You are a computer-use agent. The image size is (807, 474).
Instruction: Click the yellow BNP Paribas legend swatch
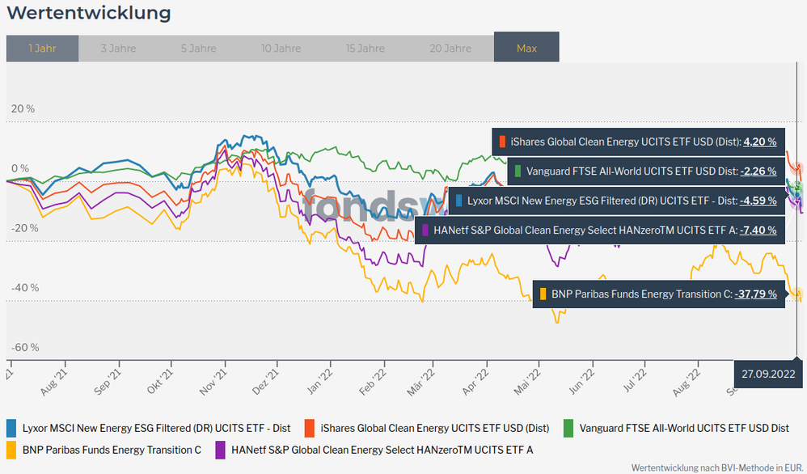tap(12, 449)
